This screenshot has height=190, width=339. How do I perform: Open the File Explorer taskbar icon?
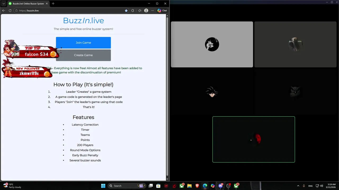[x=189, y=186]
